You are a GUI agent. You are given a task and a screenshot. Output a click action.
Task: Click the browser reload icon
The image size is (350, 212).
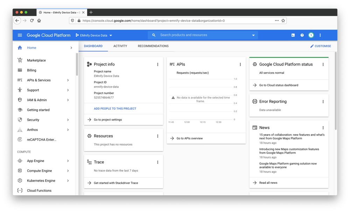click(x=32, y=21)
